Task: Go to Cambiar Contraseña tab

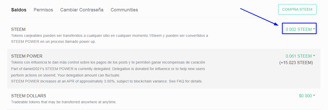Action: coord(82,10)
